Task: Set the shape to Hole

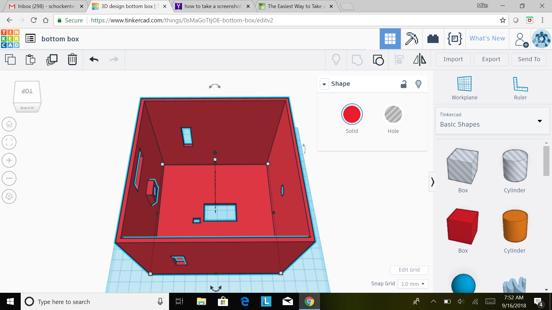Action: point(393,119)
